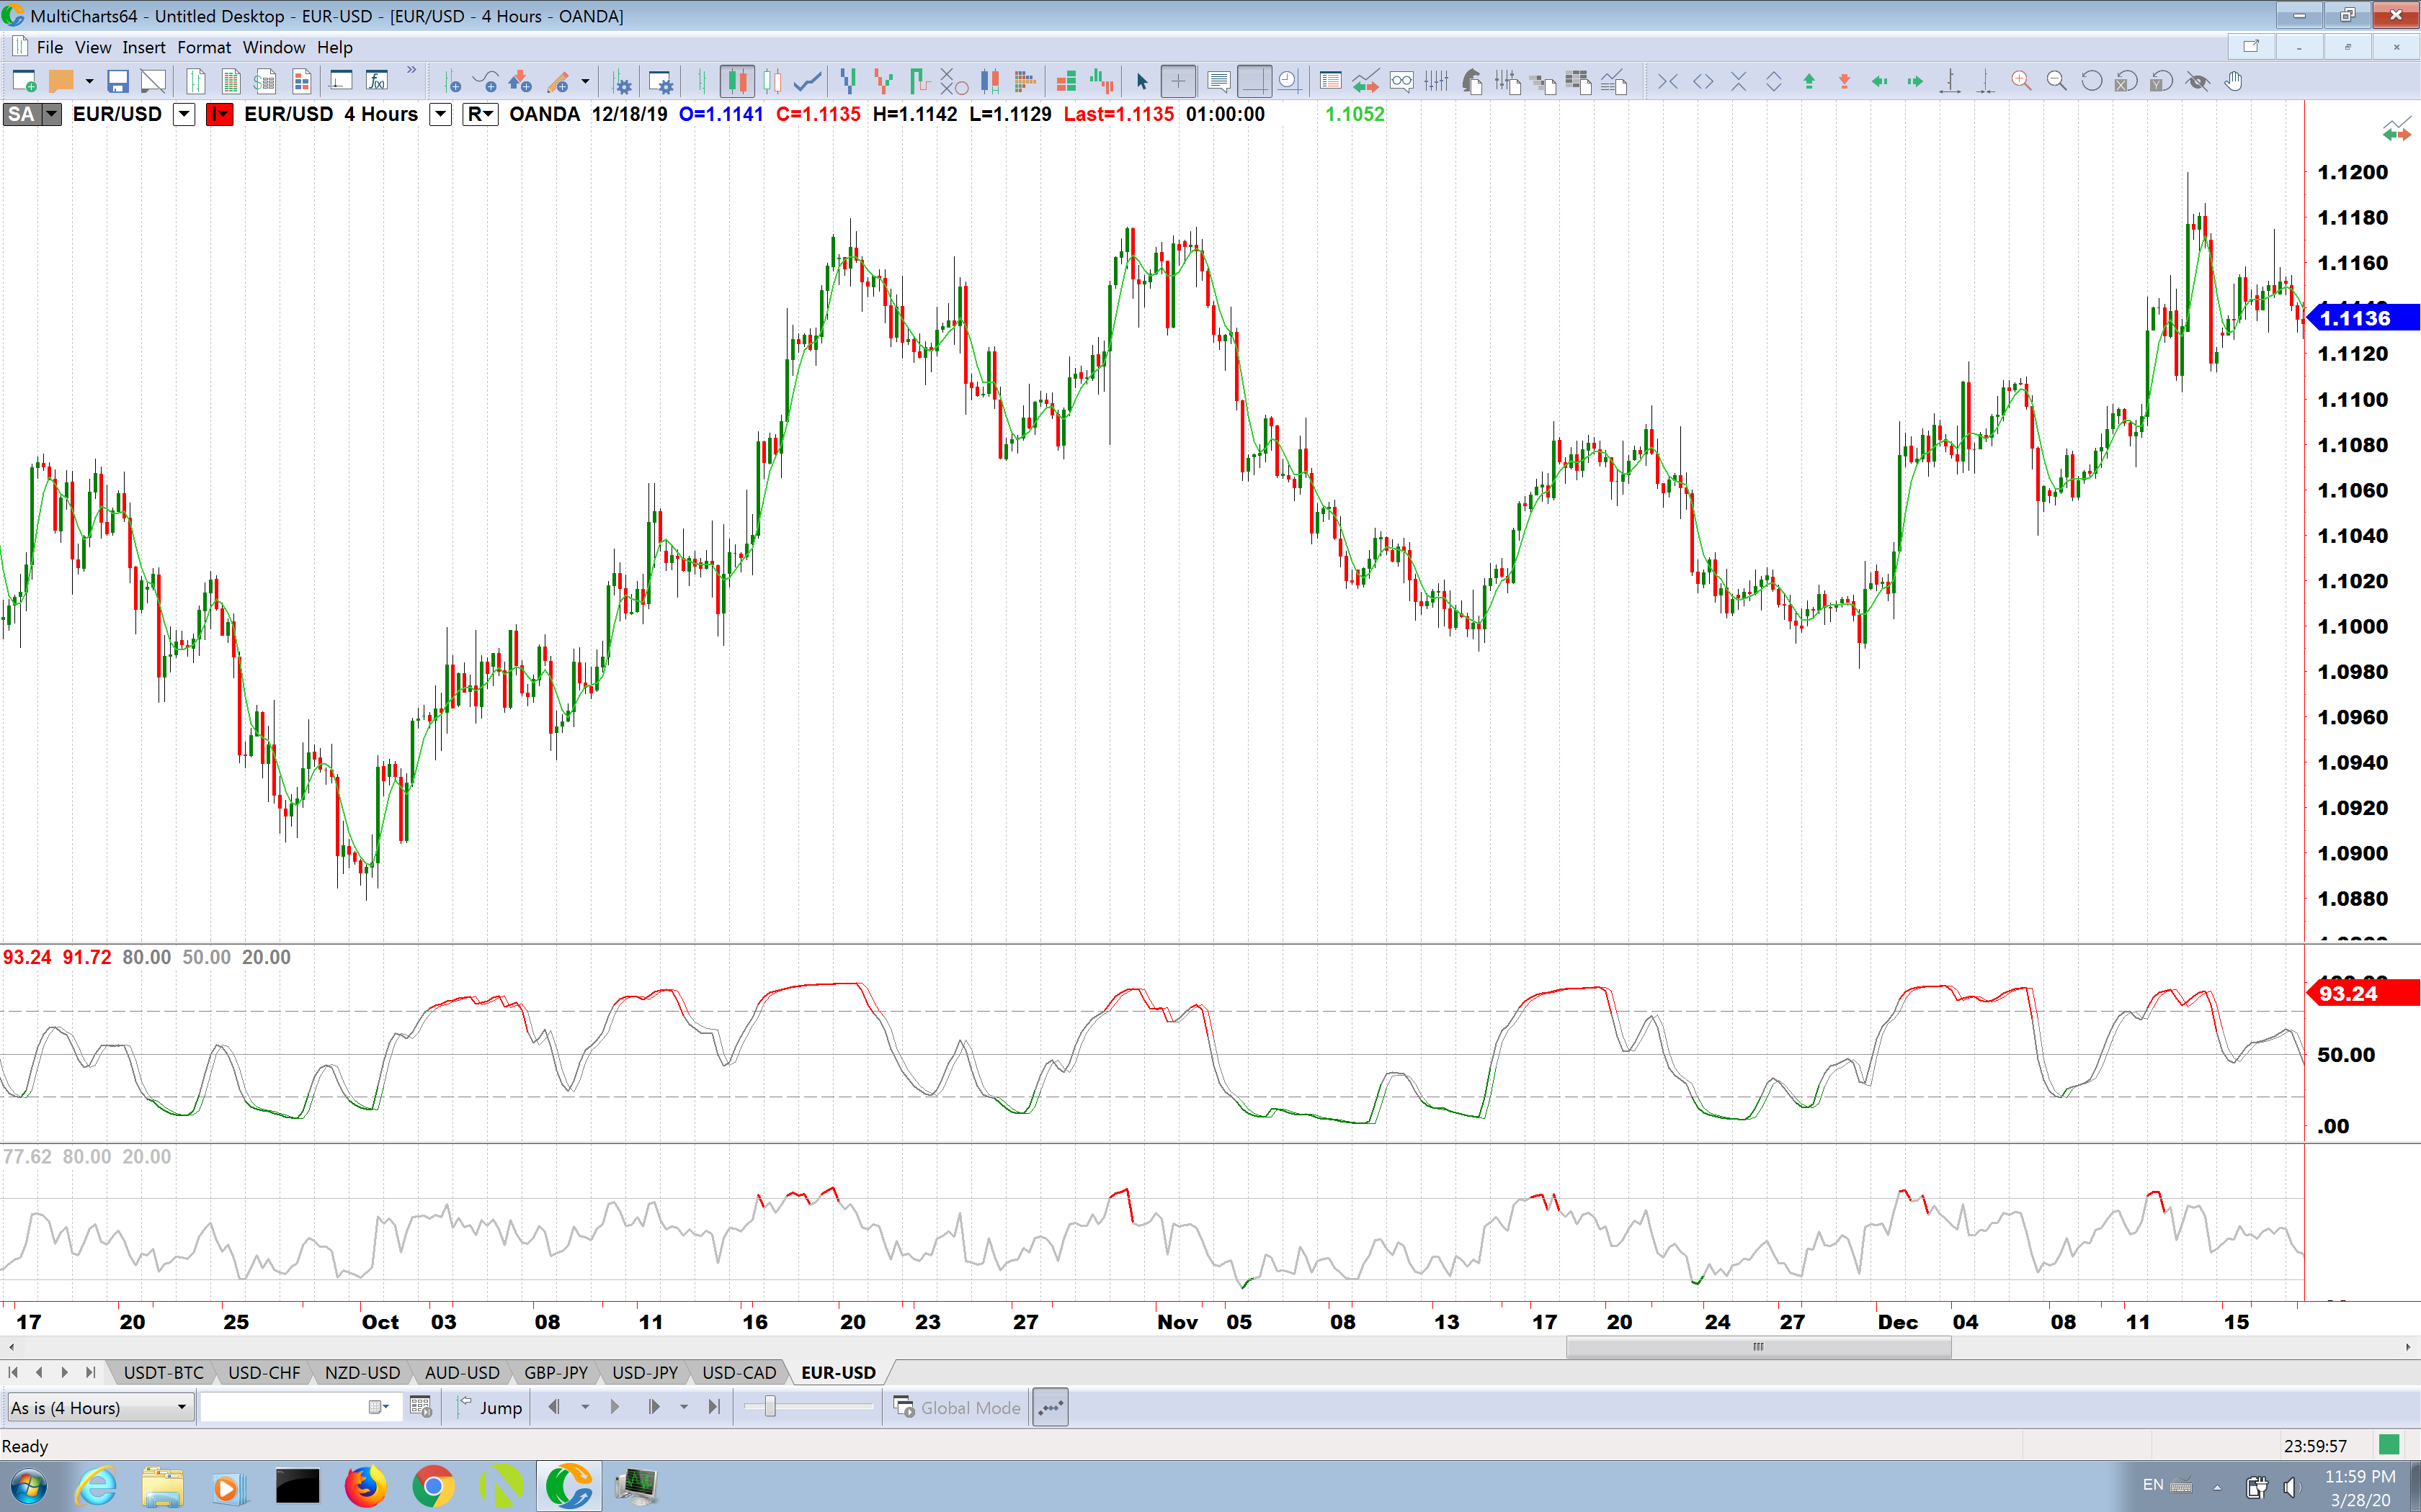Image resolution: width=2421 pixels, height=1512 pixels.
Task: Open the R data range dropdown
Action: [480, 114]
